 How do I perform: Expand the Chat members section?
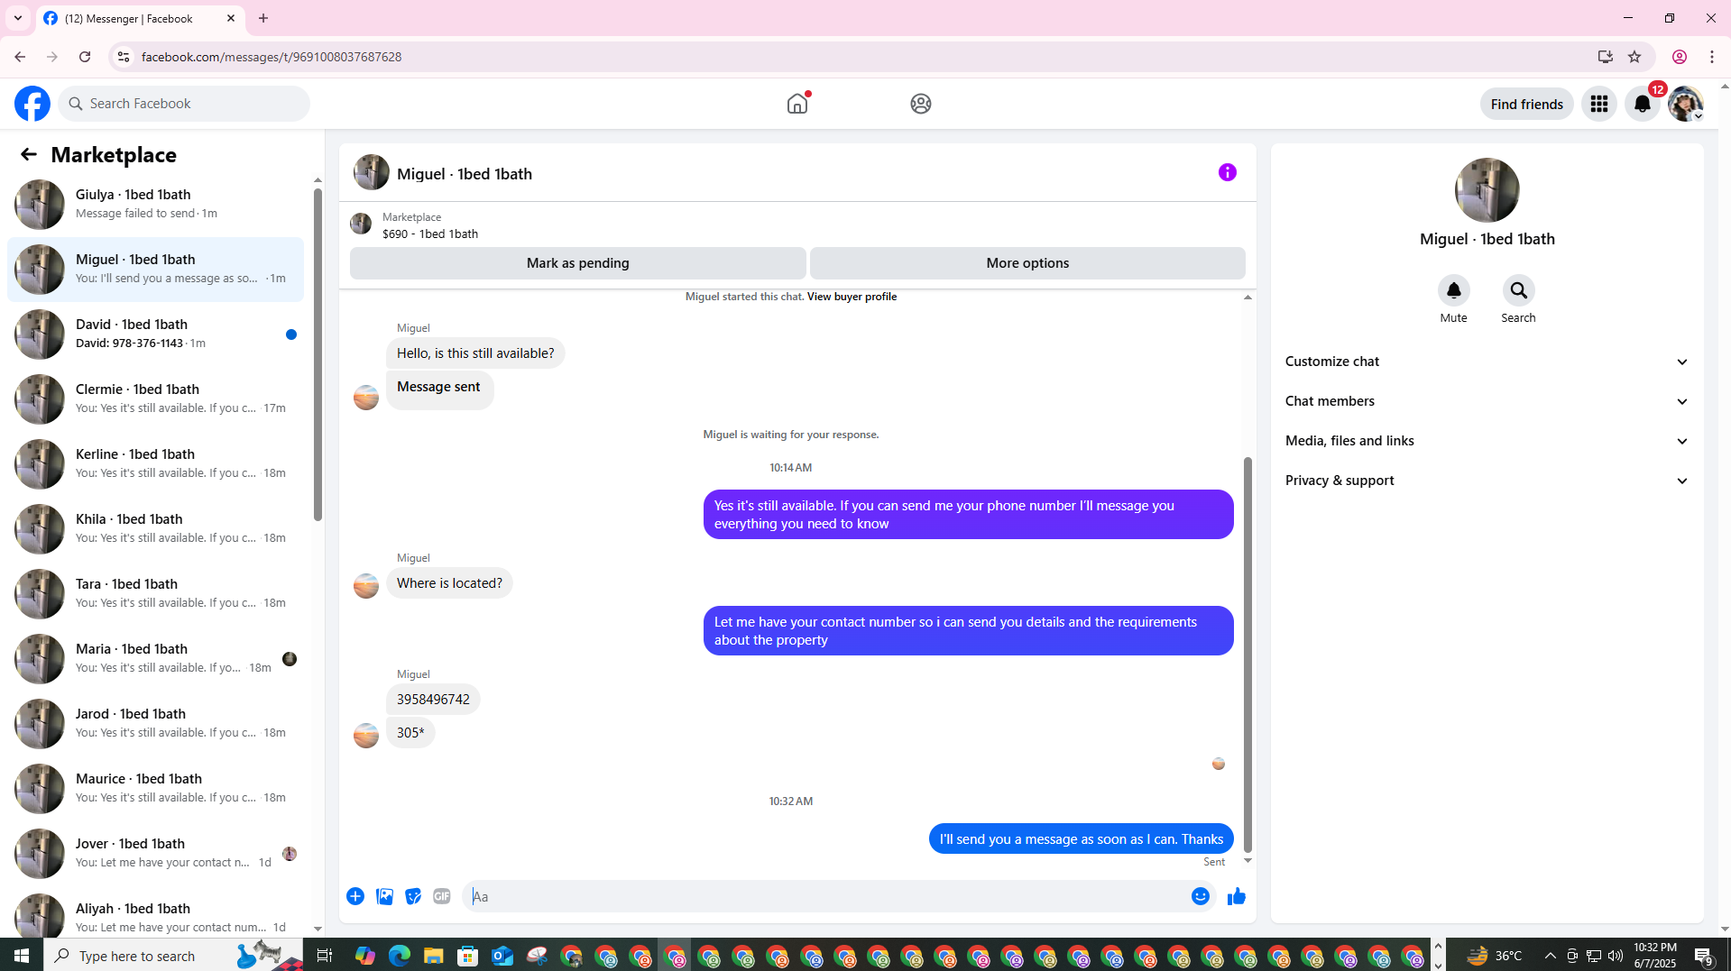point(1487,401)
